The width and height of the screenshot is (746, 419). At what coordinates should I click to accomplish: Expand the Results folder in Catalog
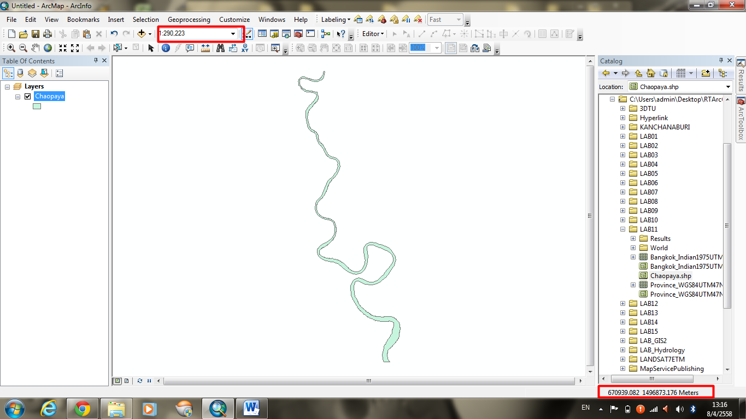coord(633,239)
